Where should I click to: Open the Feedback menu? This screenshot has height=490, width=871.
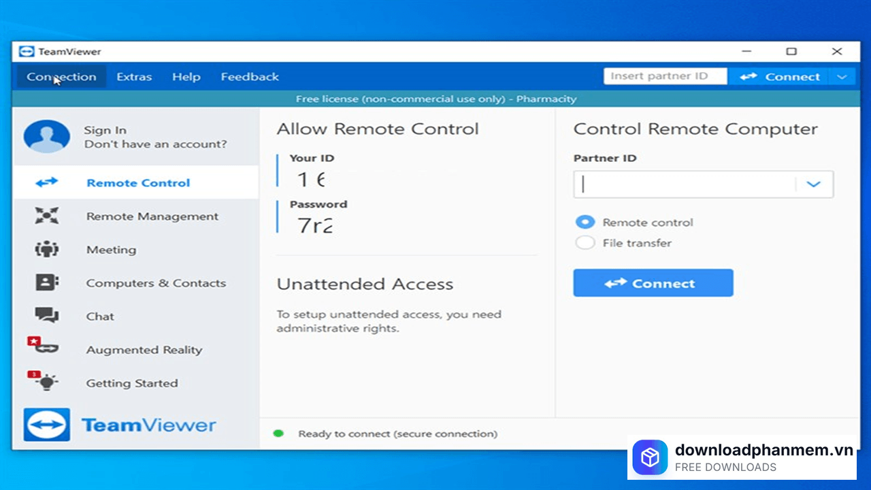coord(250,77)
